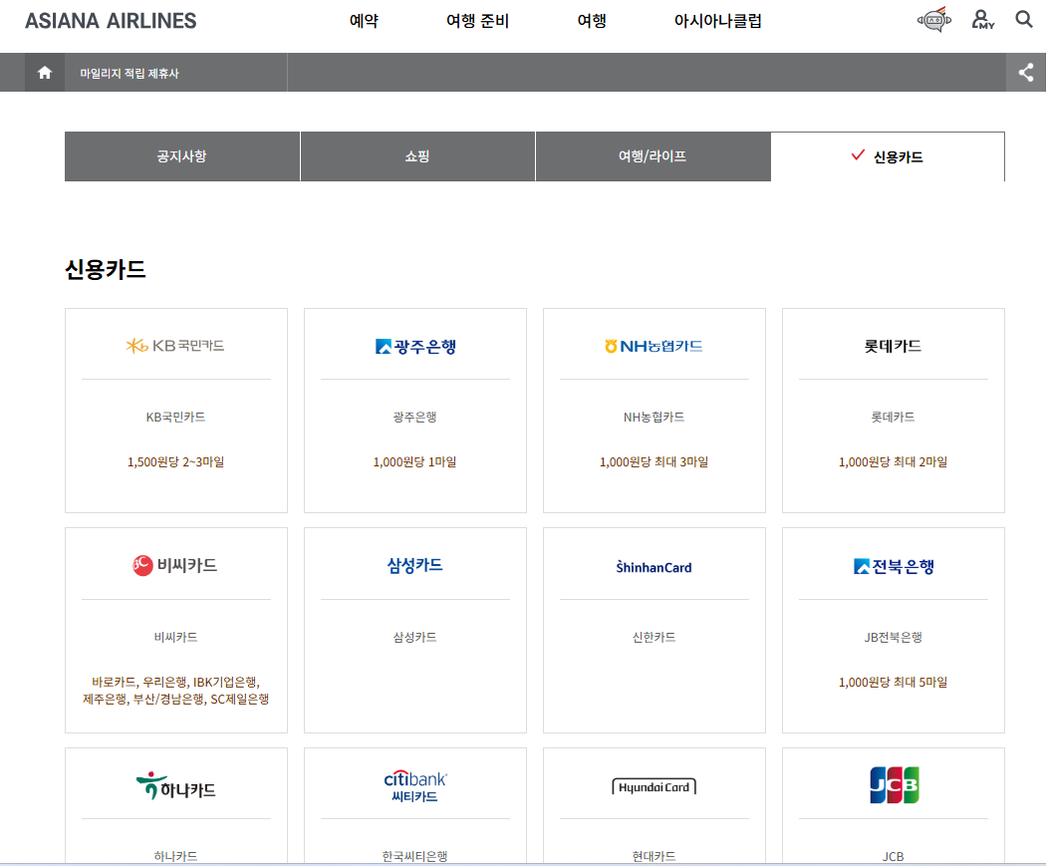Click the KB국민카드 logo

click(175, 346)
